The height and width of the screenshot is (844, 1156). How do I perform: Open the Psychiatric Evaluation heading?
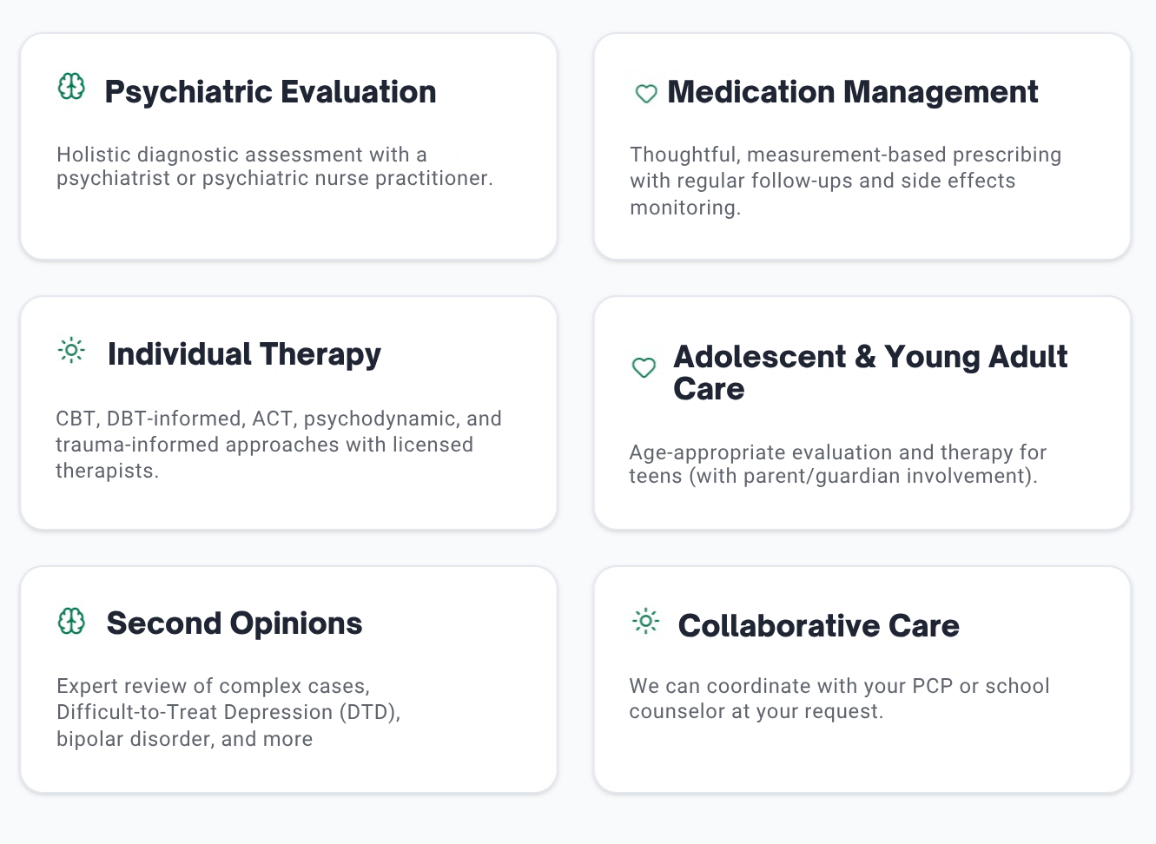click(x=270, y=91)
